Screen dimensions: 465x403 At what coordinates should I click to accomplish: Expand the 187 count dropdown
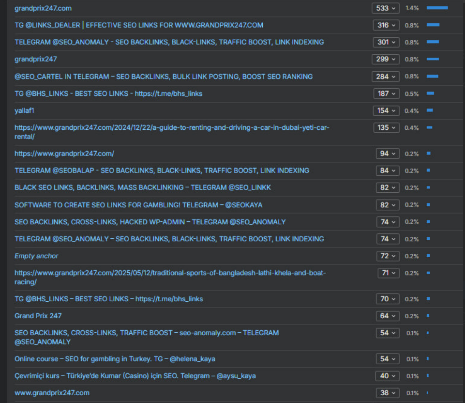point(387,94)
